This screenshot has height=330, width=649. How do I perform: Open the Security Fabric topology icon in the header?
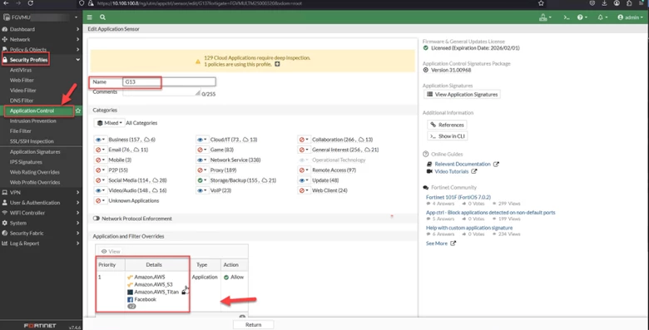pos(545,17)
